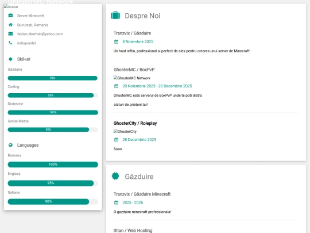Click the București, Romania location text
Screen dimensions: 310x233
click(33, 25)
